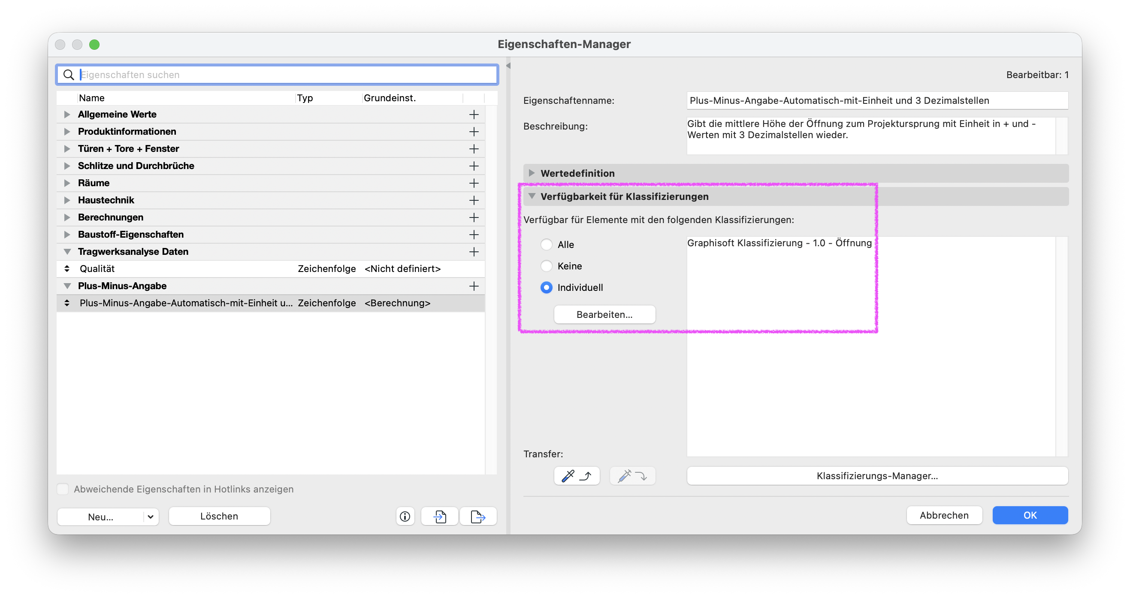This screenshot has height=598, width=1130.
Task: Click plus icon for Haustechnik
Action: [473, 200]
